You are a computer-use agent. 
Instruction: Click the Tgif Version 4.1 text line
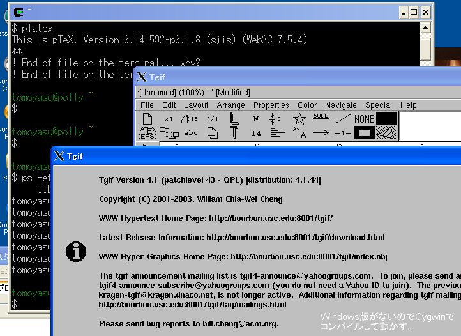click(210, 179)
